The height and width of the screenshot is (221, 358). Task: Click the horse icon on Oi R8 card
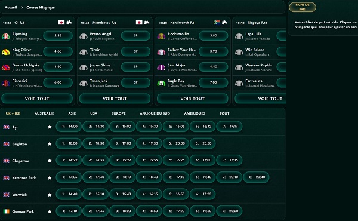point(69,22)
